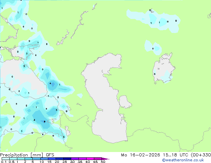Click the 0.1–0.5 mm legend color swatch
The image size is (211, 163).
click(x=6, y=159)
